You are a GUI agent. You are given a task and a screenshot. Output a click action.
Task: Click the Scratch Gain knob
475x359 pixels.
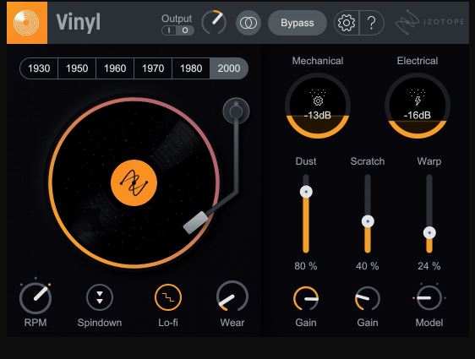pos(368,298)
